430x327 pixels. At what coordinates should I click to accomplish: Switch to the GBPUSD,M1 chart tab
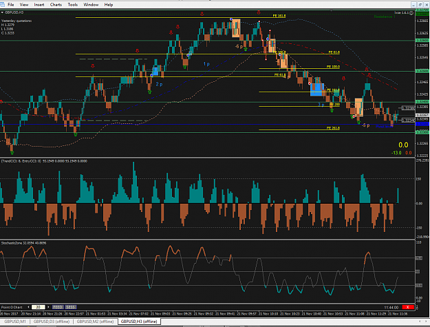point(15,321)
